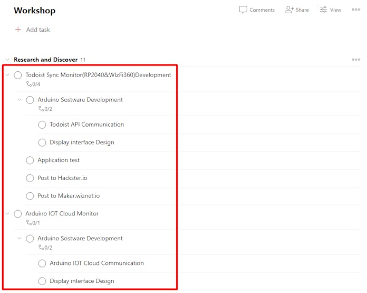This screenshot has height=293, width=367.
Task: Open the Application test task
Action: (x=59, y=160)
